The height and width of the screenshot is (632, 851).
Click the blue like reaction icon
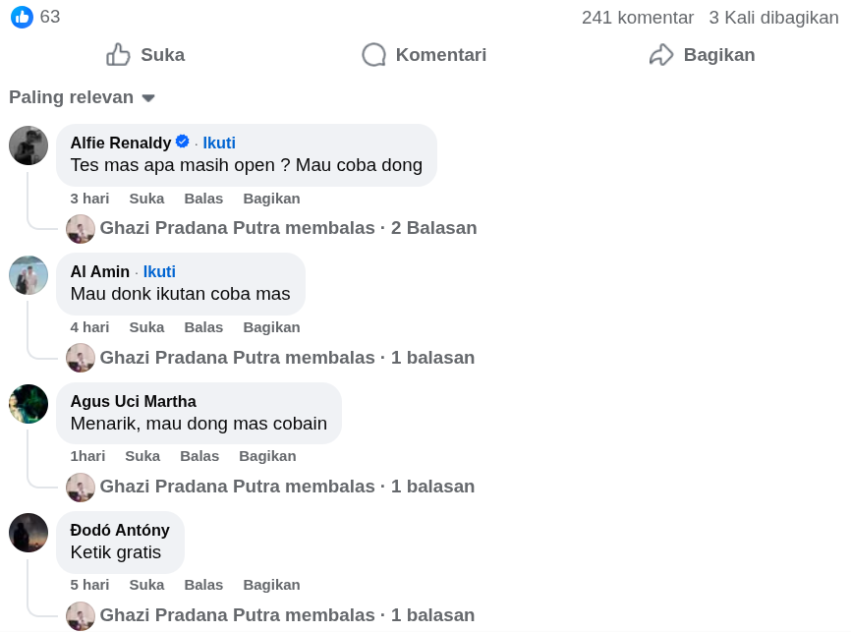(22, 17)
